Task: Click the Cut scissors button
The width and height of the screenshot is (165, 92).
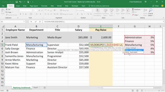Action: coord(8,9)
